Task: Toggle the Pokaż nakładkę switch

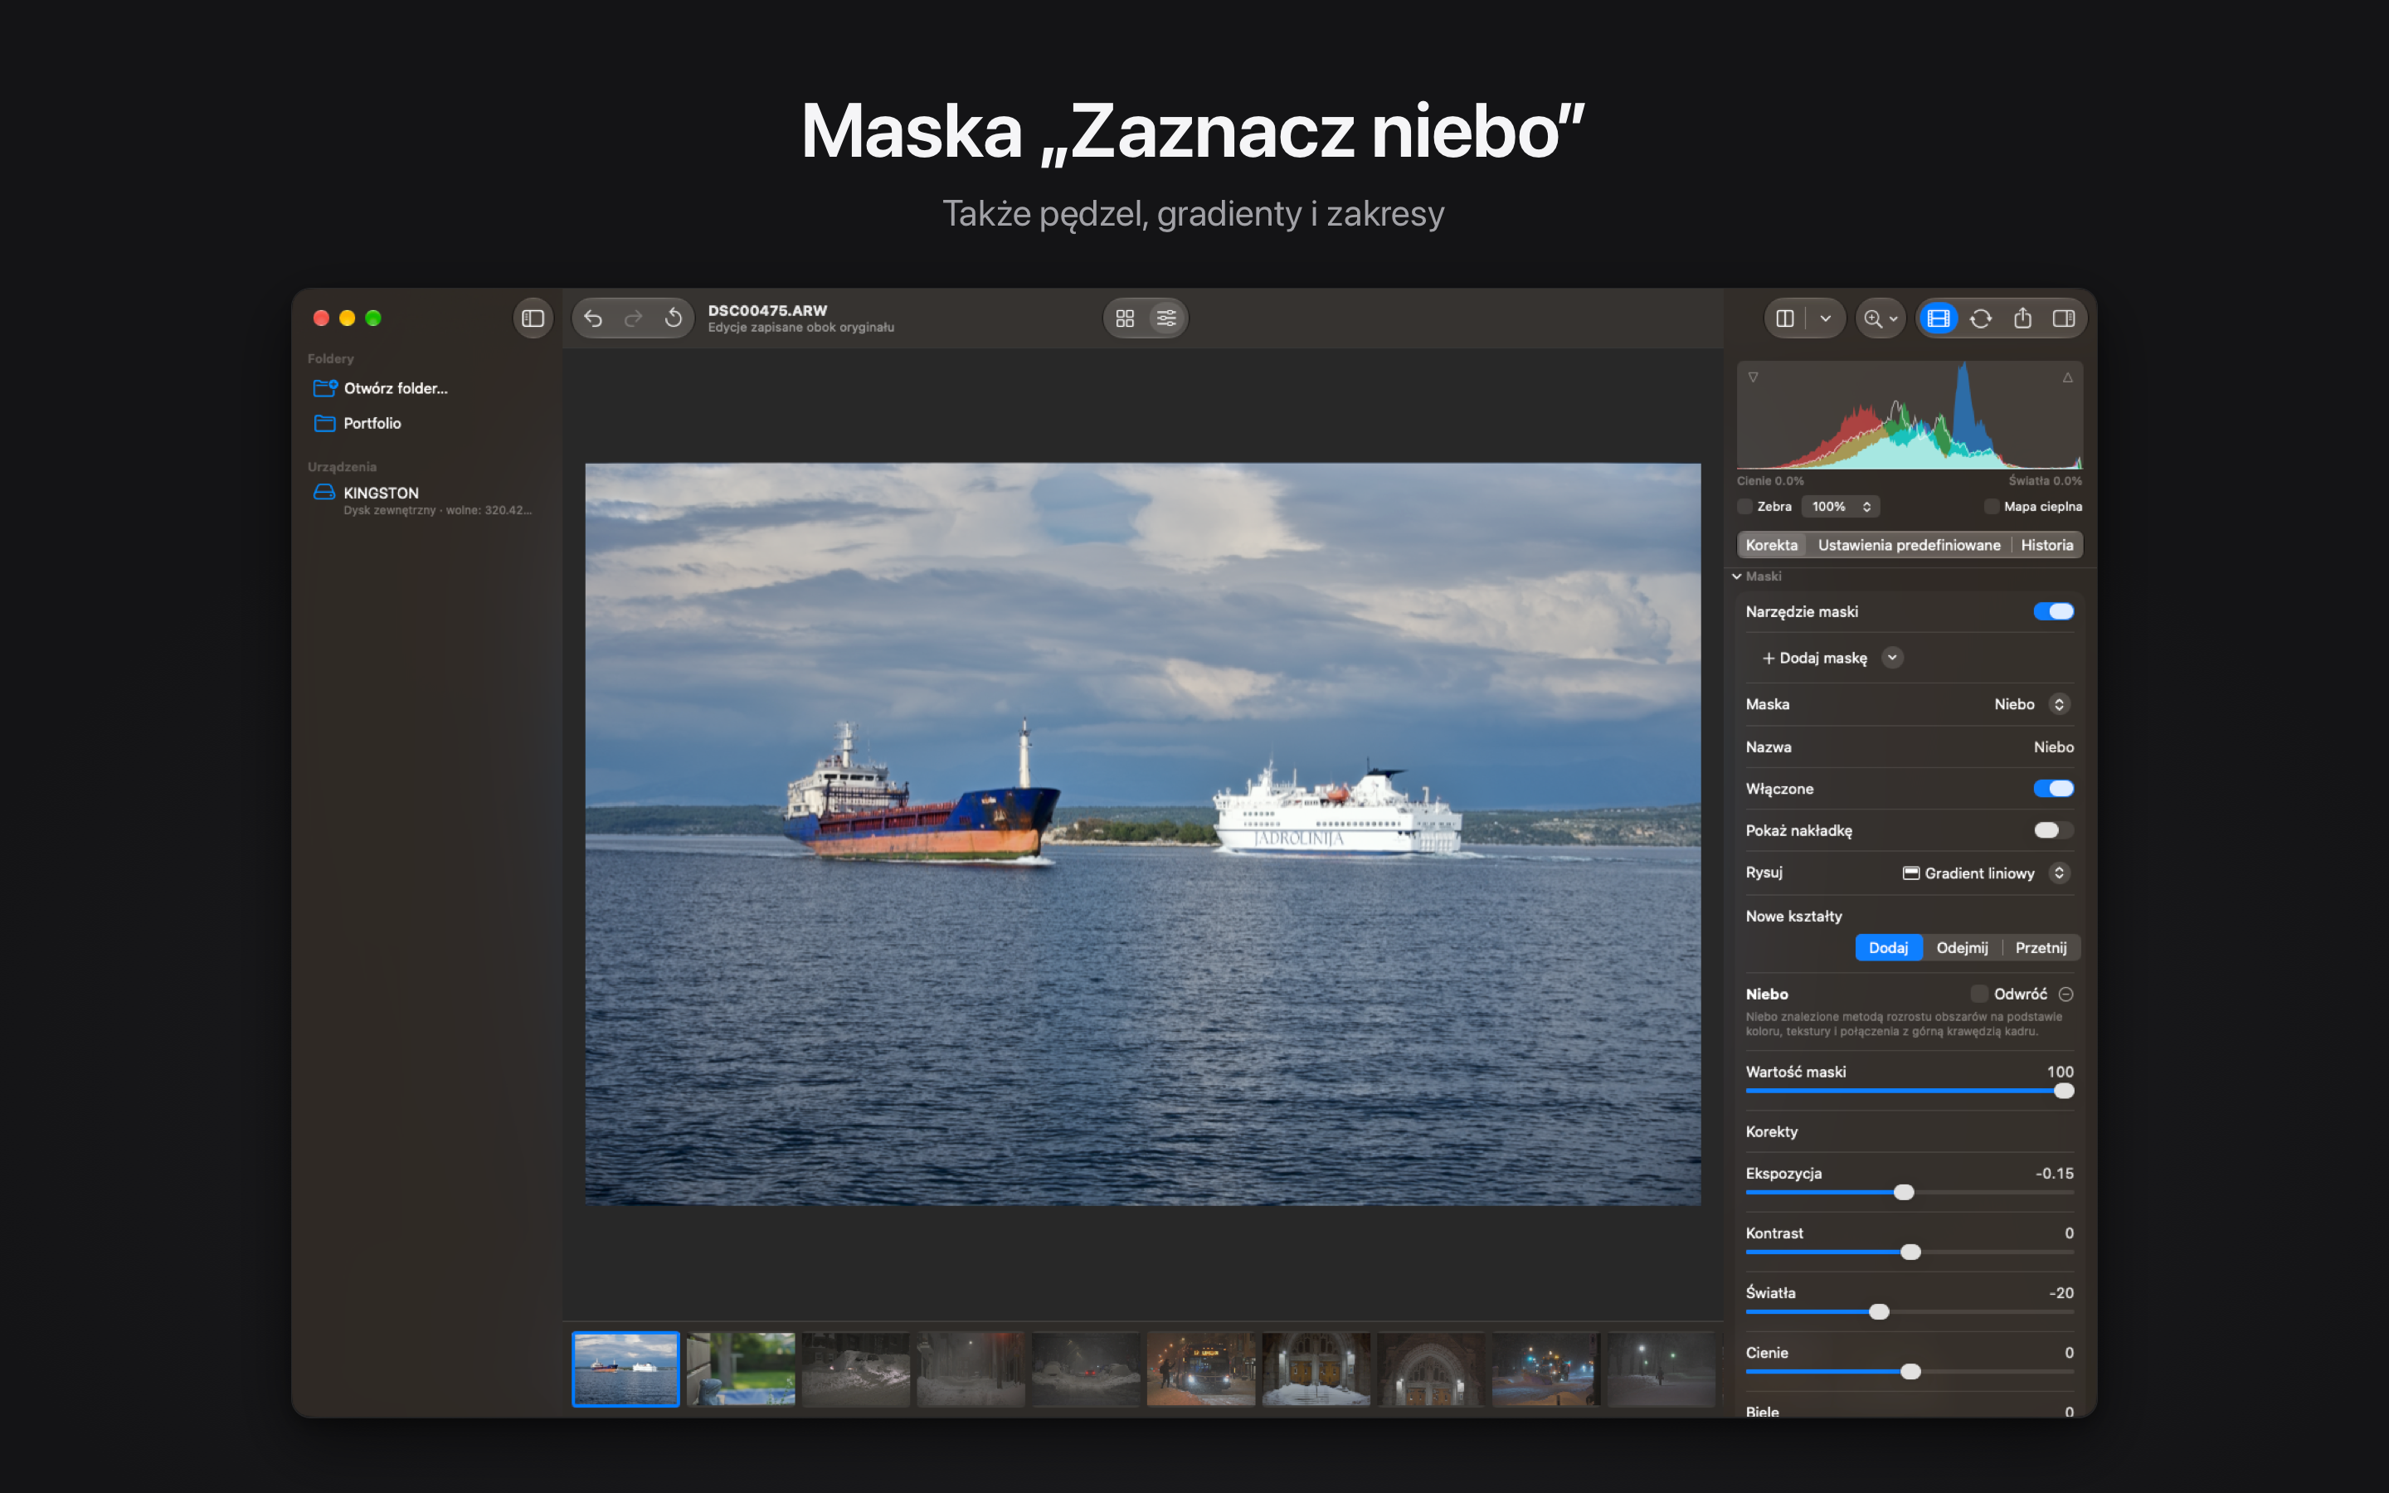Action: pyautogui.click(x=2053, y=830)
